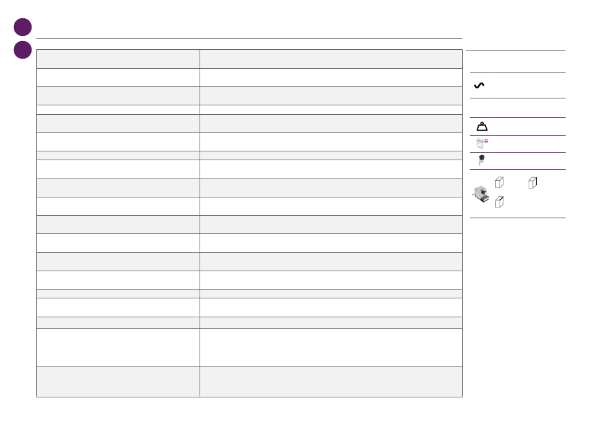Click the purple horizontal line under the title
The image size is (600, 422).
coord(249,38)
